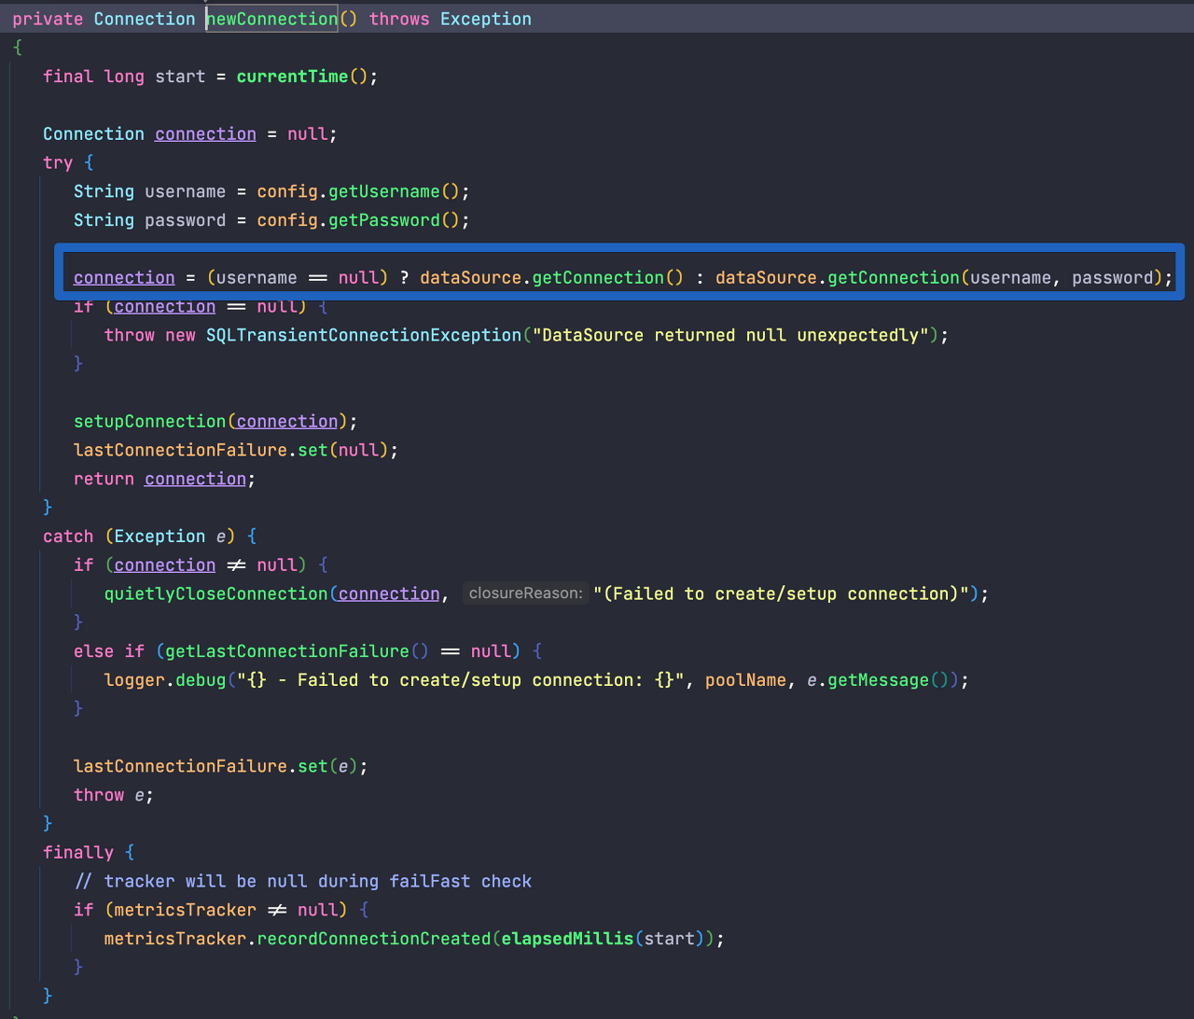Select the "DataSource returned null unexpectedly" string
The image size is (1194, 1019).
730,335
